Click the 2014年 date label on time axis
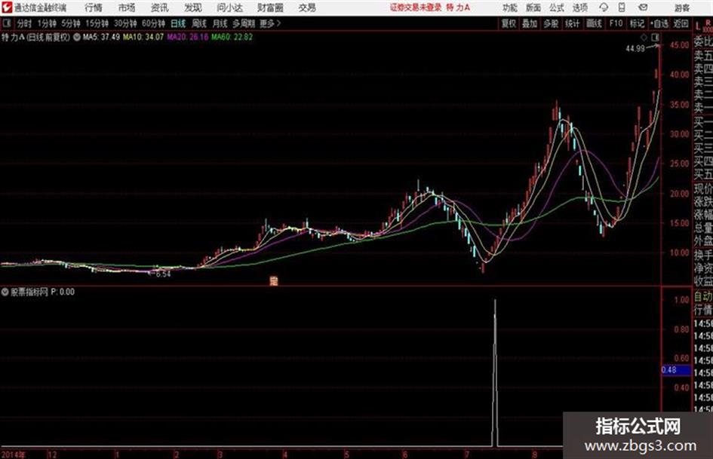 click(13, 454)
